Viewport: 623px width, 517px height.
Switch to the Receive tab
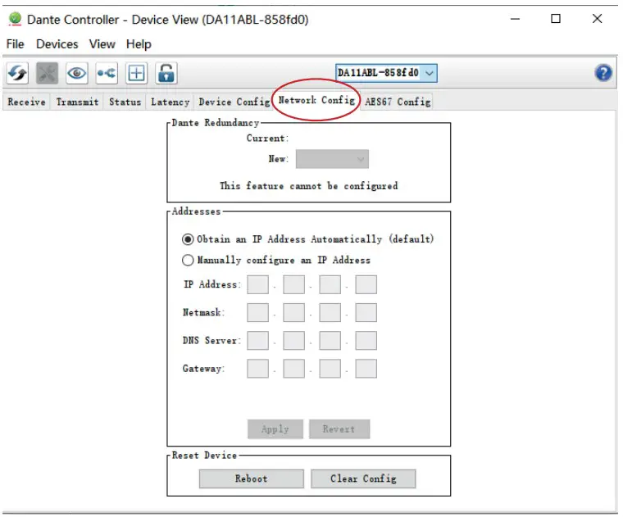(26, 102)
